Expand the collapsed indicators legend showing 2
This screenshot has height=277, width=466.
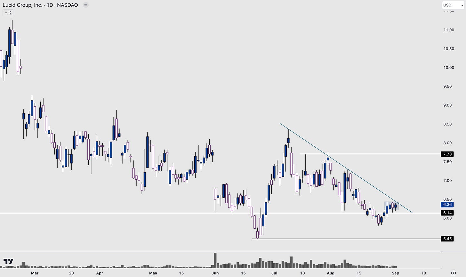[x=8, y=13]
